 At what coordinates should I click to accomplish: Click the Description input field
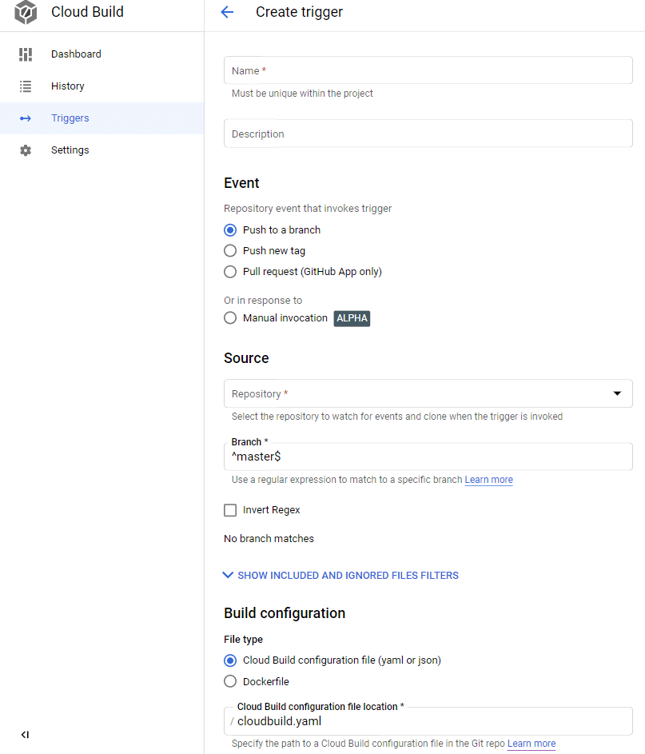click(x=428, y=134)
